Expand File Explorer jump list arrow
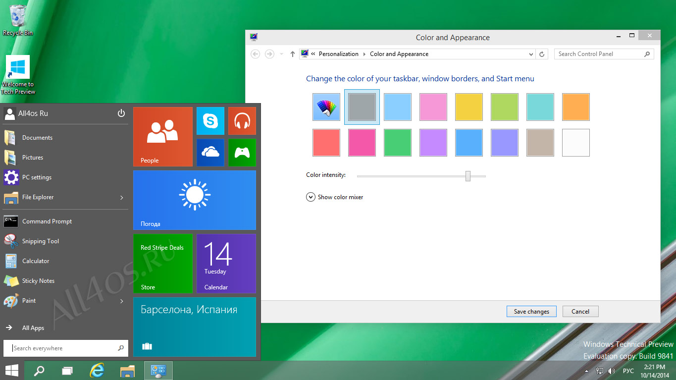Screen dimensions: 676x380 click(122, 198)
